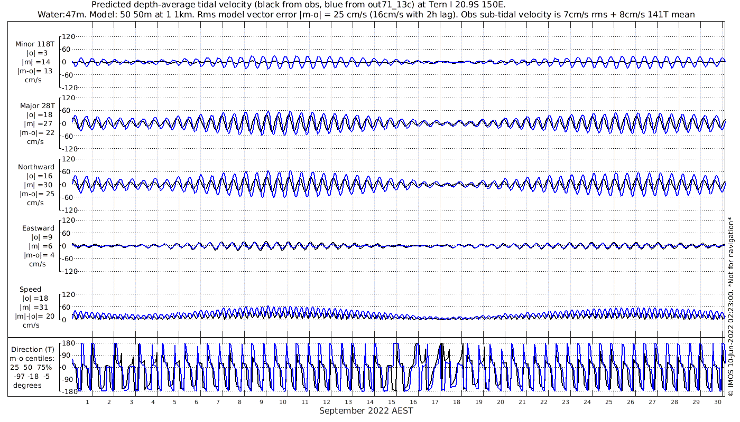Click day '17' on the time axis
Image resolution: width=740 pixels, height=422 pixels.
(x=435, y=402)
